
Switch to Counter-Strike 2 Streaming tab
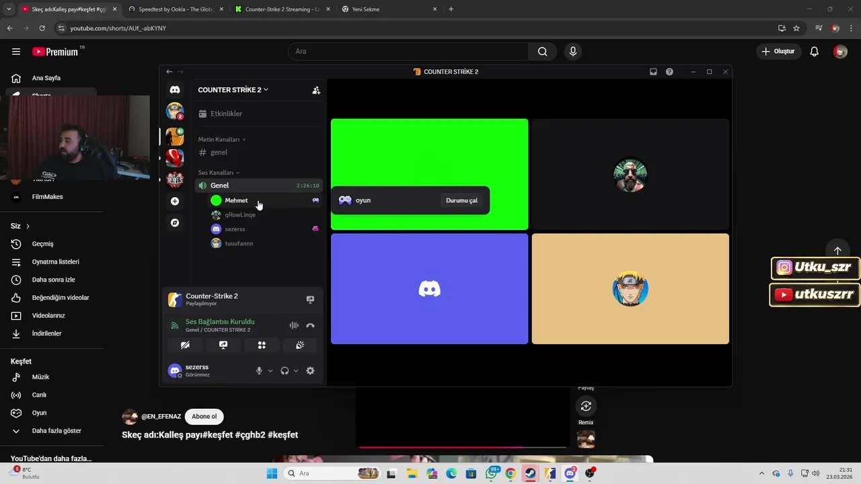pos(282,9)
